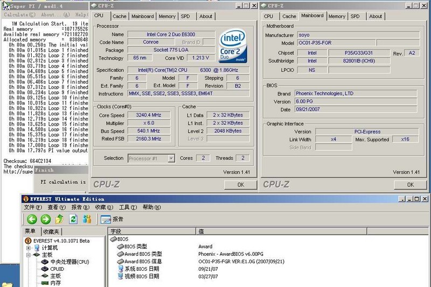Expand the 计算机 tree node
The height and width of the screenshot is (287, 431).
[x=29, y=248]
